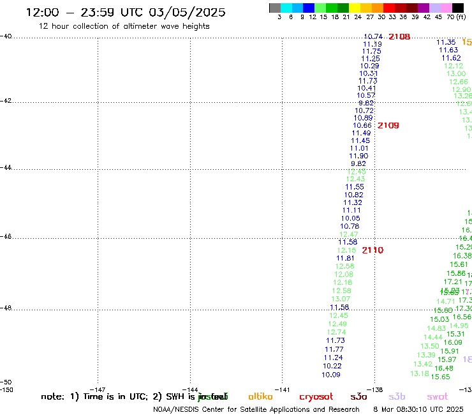The width and height of the screenshot is (472, 415).
Task: Select the 'swot' satellite legend label
Action: point(438,396)
